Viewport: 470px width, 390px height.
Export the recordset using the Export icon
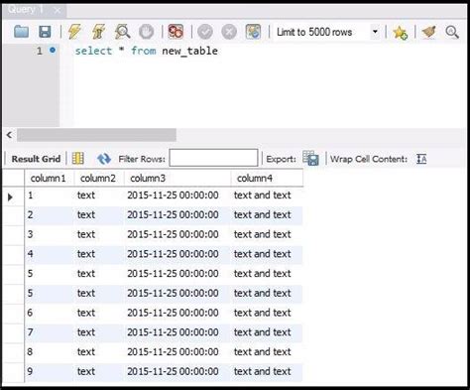click(x=310, y=158)
